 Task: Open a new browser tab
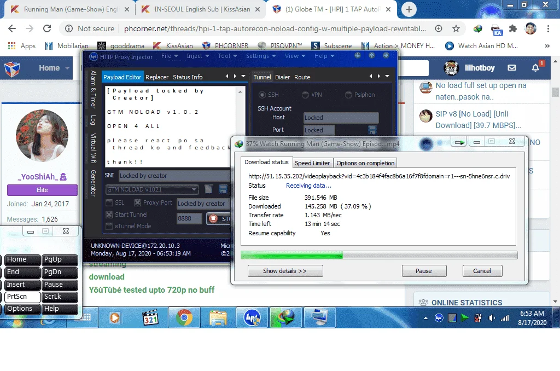click(409, 9)
